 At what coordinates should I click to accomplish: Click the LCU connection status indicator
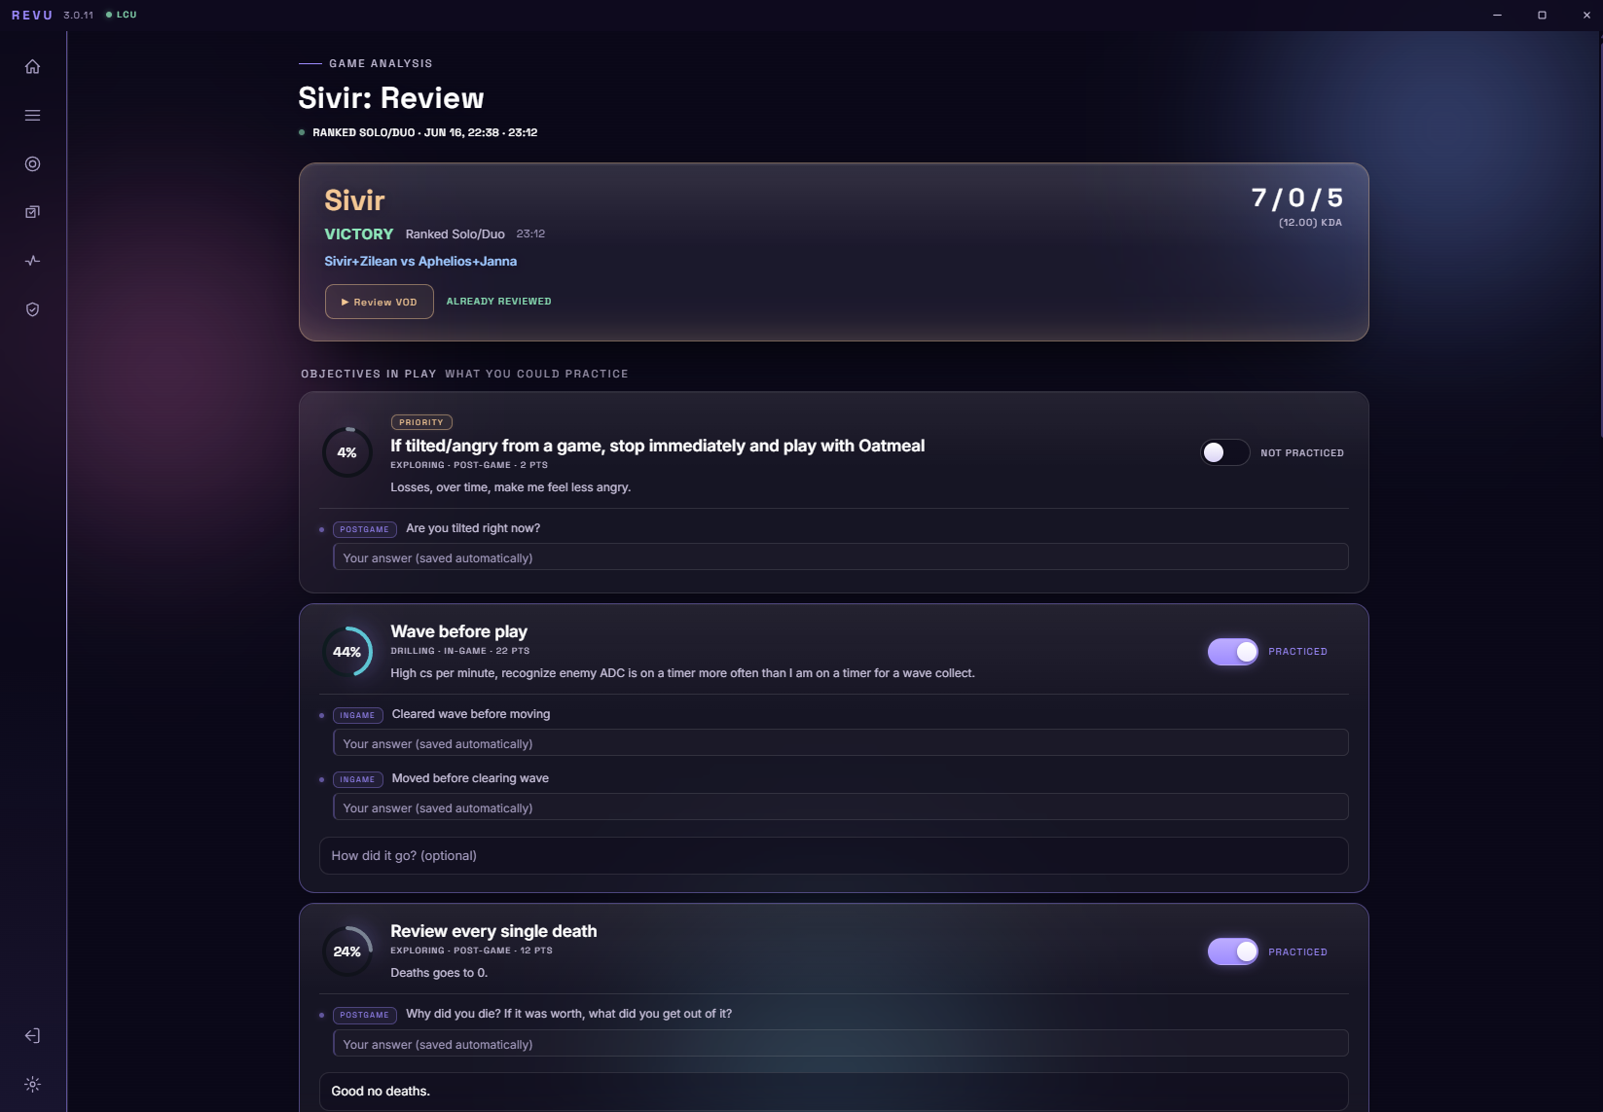pyautogui.click(x=122, y=15)
